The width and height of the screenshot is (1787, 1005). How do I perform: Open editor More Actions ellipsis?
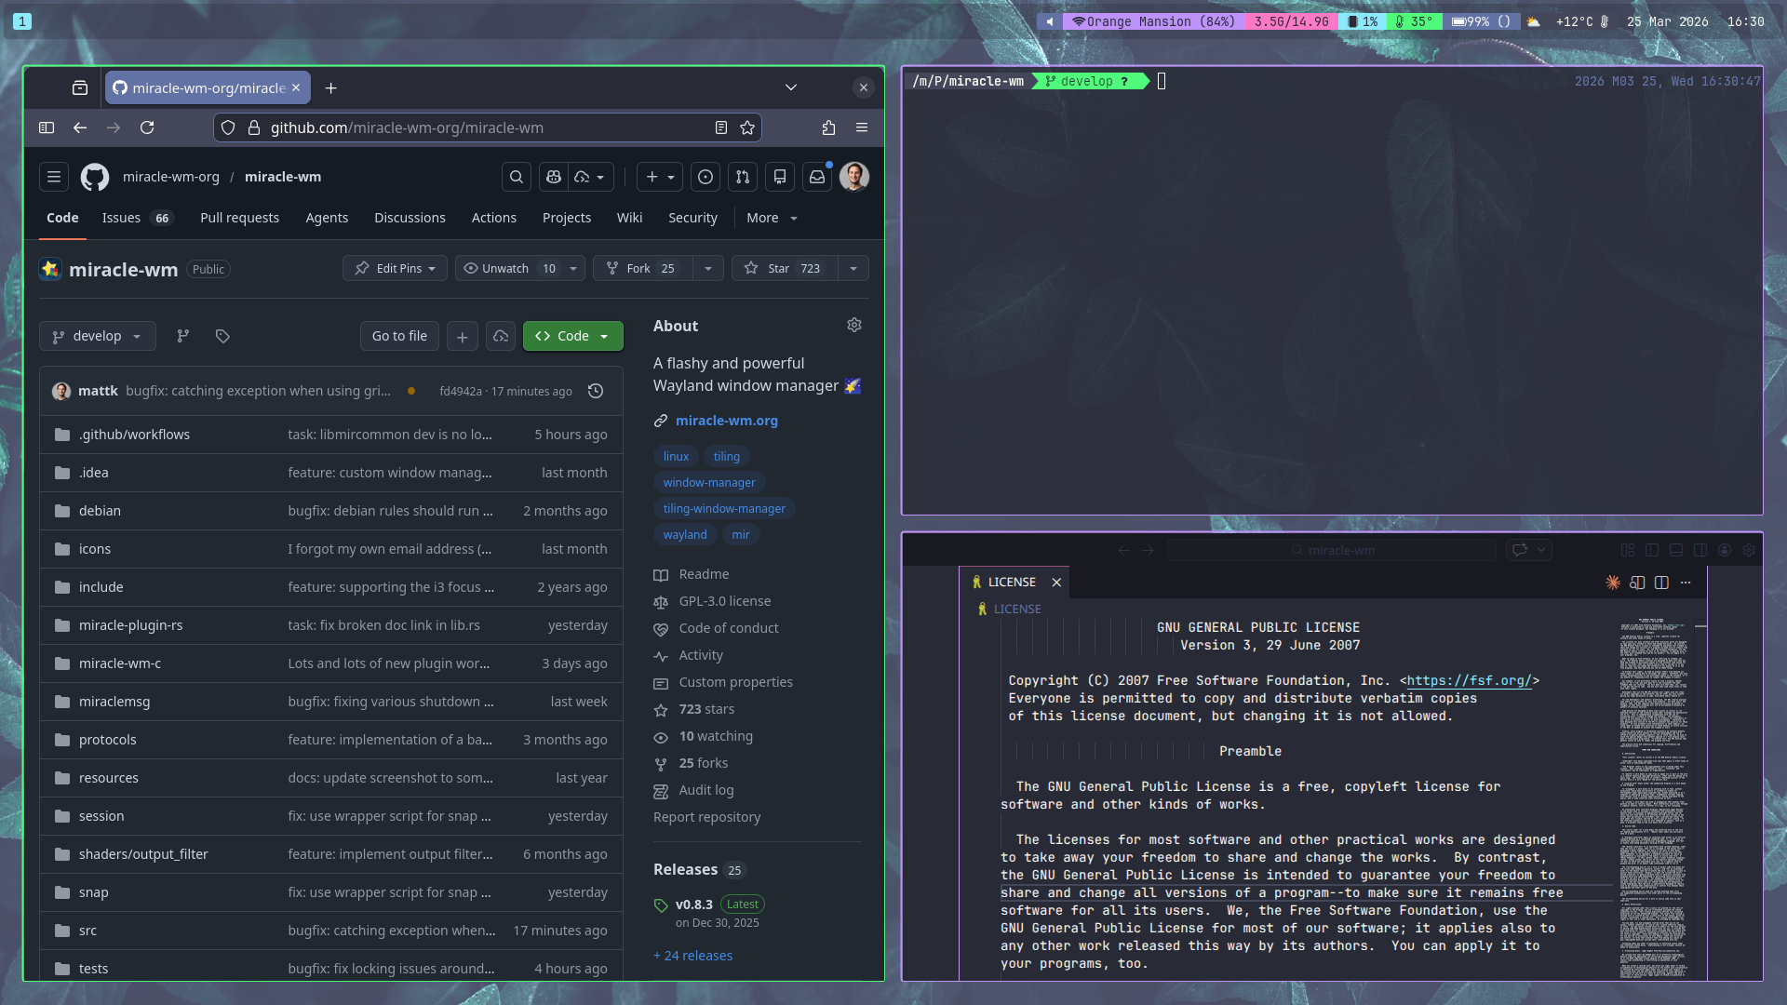tap(1686, 583)
